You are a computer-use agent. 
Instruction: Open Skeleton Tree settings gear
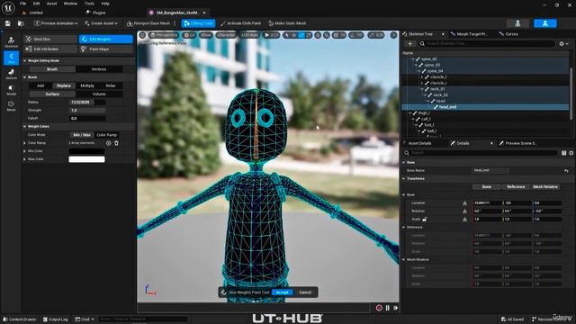point(563,44)
